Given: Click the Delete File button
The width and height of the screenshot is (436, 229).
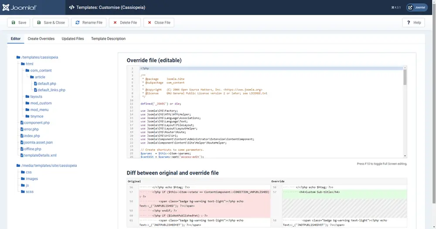Looking at the screenshot, I should click(125, 23).
